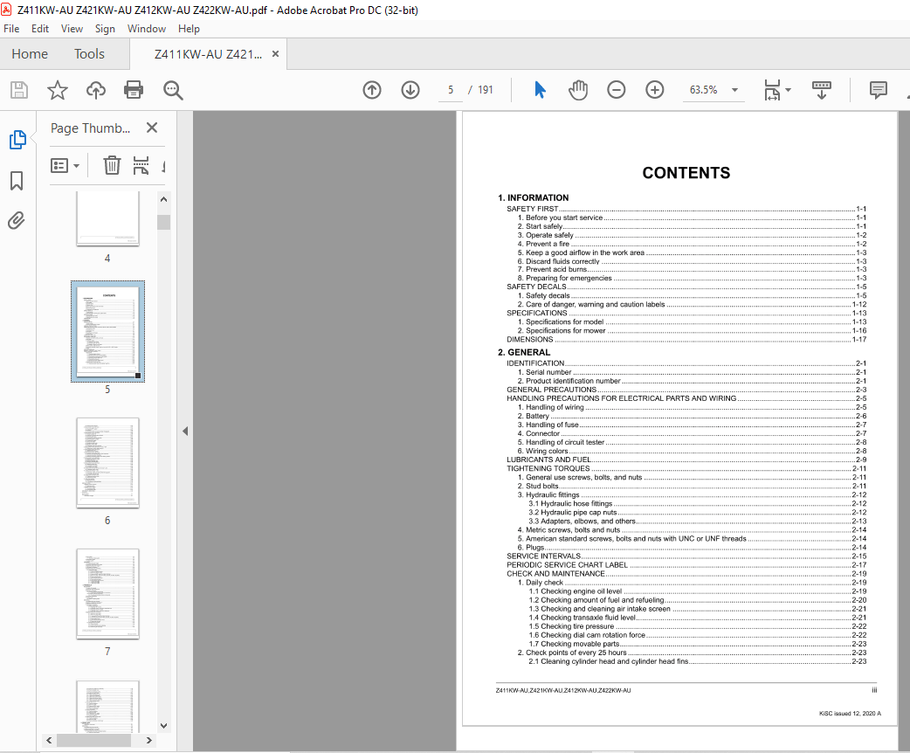Open the sticky note comment icon
This screenshot has width=910, height=753.
click(x=878, y=90)
